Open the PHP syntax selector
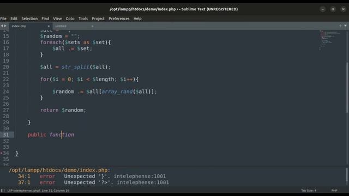349x196 pixels. (x=334, y=191)
